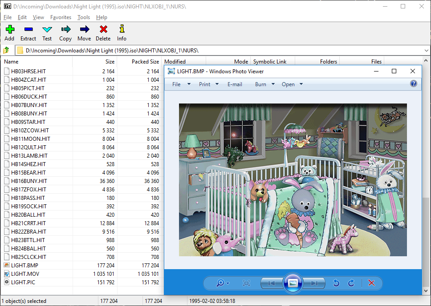Viewport: 431px width, 306px height.
Task: Open Windows Photo Viewer help
Action: 413,83
